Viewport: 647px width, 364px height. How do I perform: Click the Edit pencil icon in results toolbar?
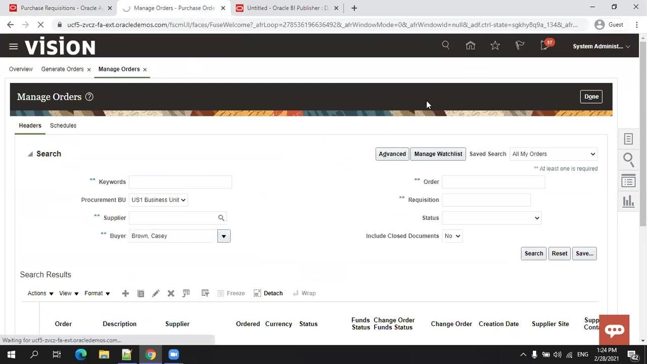tap(156, 293)
